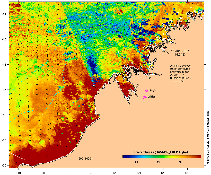Click the '125' longitude axis label
Viewport: 211px width, 175px height.
tap(163, 173)
